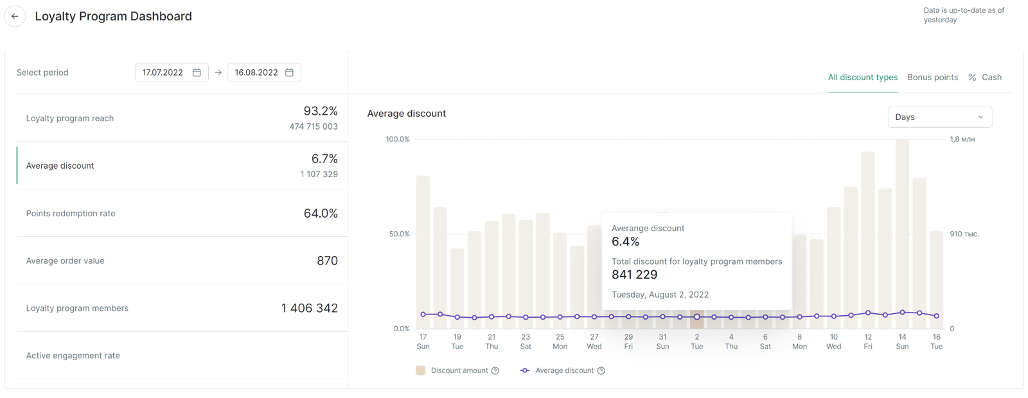Viewport: 1028px width, 398px height.
Task: Toggle Discount amount legend swatch
Action: 421,370
